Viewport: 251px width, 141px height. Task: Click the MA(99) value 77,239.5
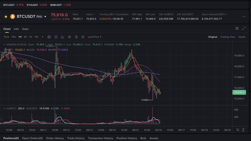pyautogui.click(x=63, y=50)
